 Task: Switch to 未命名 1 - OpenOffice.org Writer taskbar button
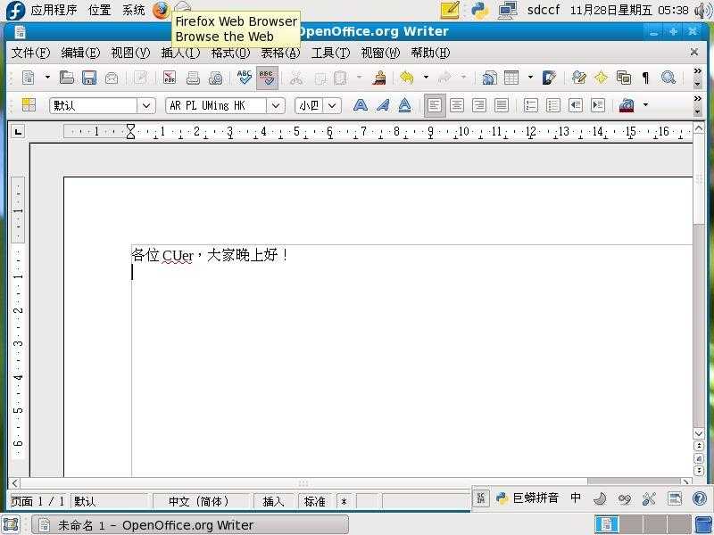[190, 525]
